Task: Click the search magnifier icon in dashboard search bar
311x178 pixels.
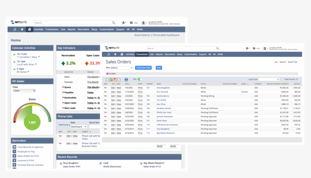Action: [113, 23]
